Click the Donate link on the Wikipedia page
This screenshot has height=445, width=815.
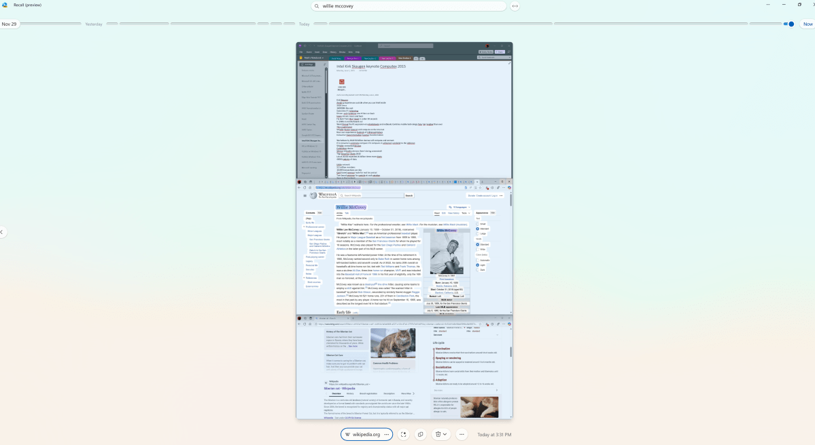[471, 195]
